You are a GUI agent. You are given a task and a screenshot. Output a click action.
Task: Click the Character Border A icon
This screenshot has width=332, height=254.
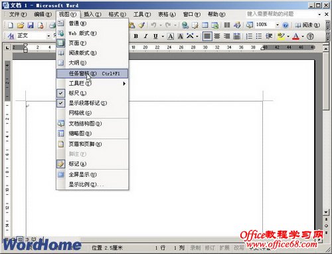pos(171,36)
